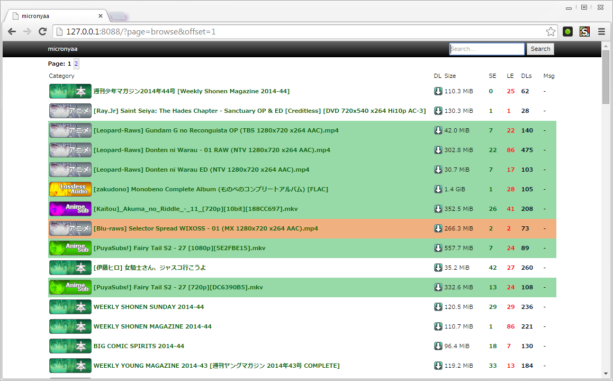Open zakudono Monobeno Complete Album link
Image resolution: width=613 pixels, height=381 pixels.
tap(211, 189)
